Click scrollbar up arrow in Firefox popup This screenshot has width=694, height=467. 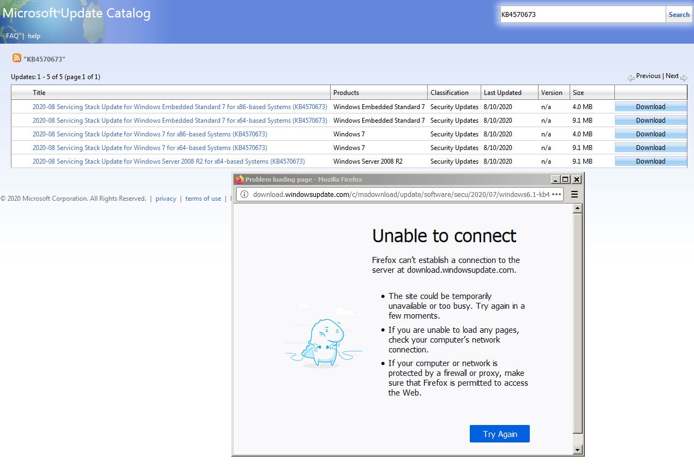coord(578,209)
